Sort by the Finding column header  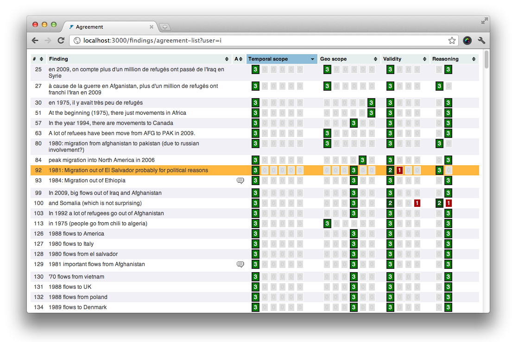click(x=139, y=59)
